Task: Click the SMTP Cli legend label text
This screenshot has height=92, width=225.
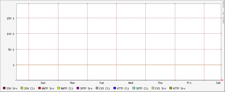Action: click(x=142, y=88)
